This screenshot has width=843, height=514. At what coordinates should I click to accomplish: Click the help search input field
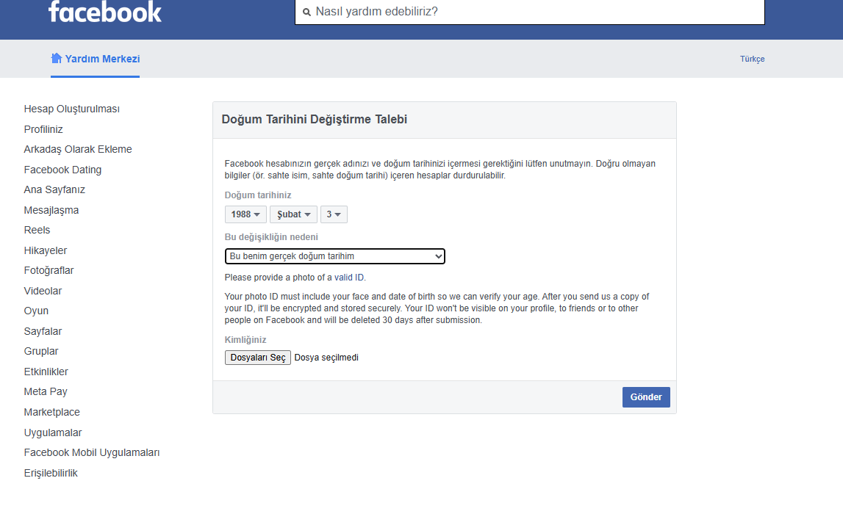coord(514,12)
